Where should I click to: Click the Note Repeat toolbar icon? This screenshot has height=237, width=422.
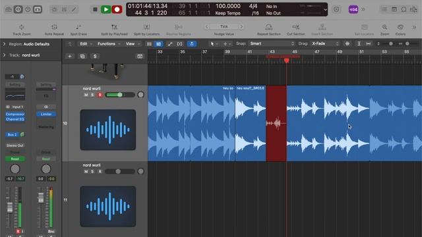[54, 27]
